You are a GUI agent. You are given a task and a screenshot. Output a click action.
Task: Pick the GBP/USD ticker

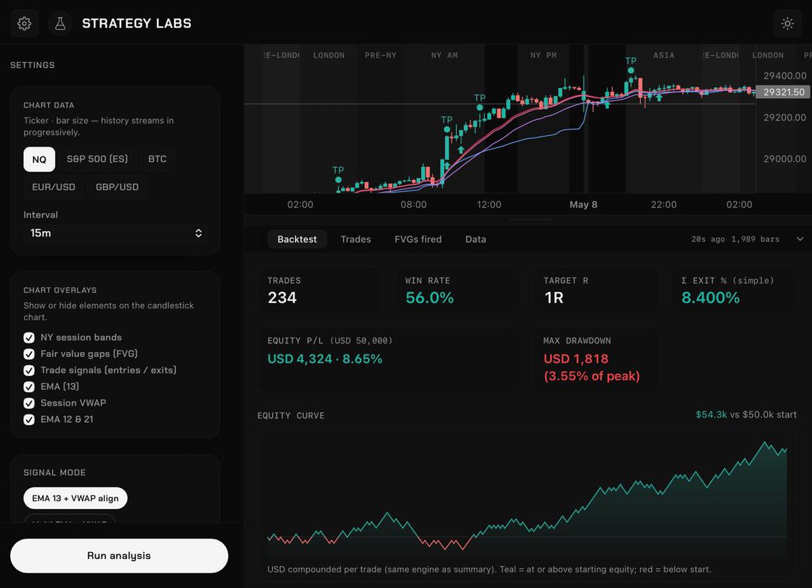click(x=117, y=187)
